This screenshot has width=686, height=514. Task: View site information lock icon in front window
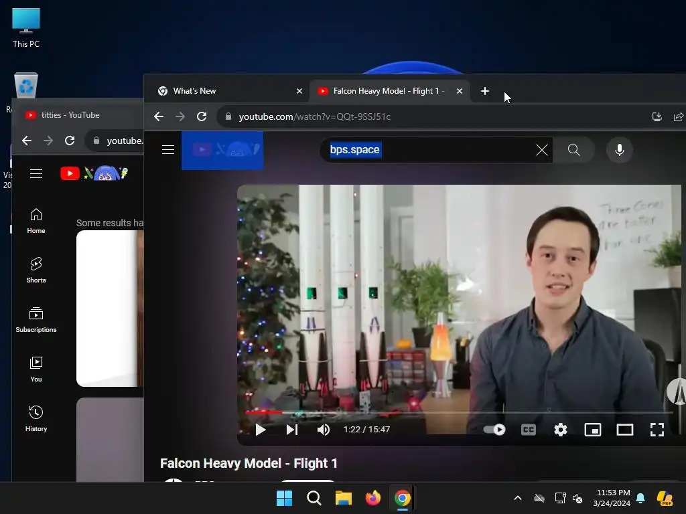point(228,116)
